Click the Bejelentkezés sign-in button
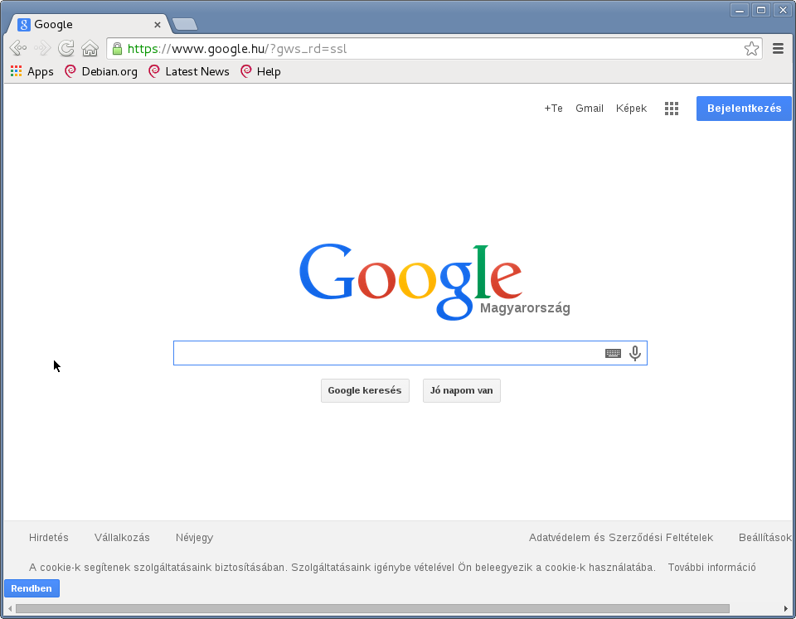The width and height of the screenshot is (796, 619). [x=744, y=109]
